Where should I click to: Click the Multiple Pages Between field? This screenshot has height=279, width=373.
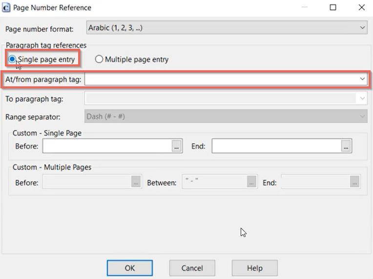[214, 182]
